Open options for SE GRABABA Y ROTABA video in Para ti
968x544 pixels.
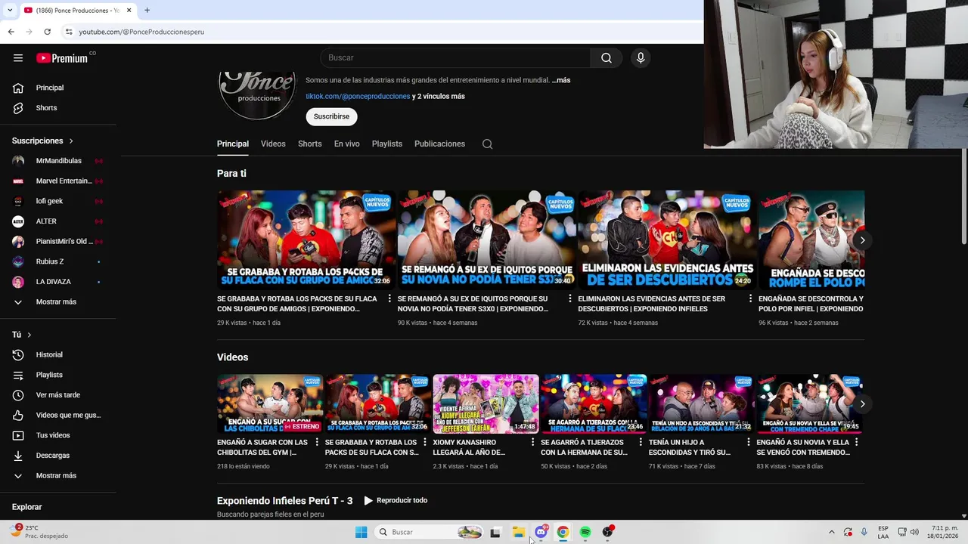(x=390, y=299)
